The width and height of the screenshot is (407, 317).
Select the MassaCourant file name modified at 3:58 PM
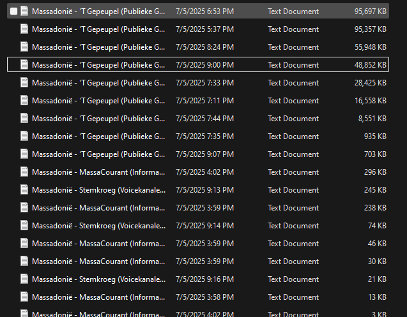point(98,297)
